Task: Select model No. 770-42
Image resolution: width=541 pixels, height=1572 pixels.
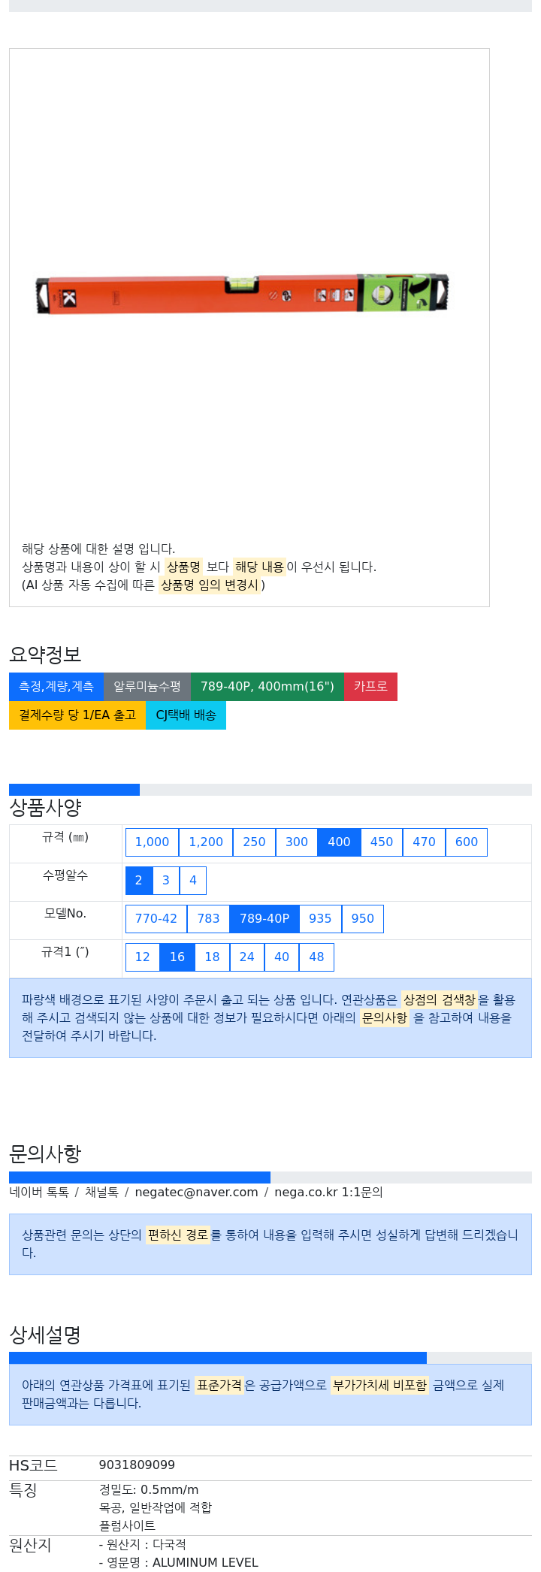Action: pyautogui.click(x=156, y=918)
